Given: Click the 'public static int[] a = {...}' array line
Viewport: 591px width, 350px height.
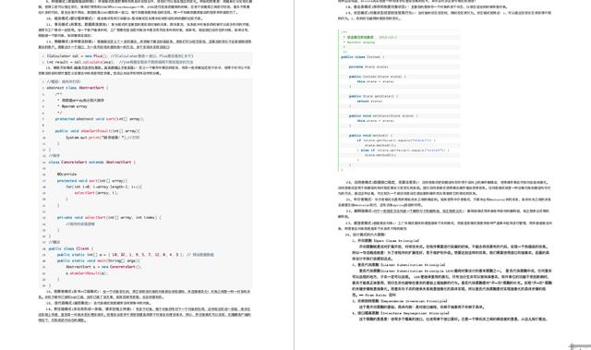Looking at the screenshot, I should click(x=136, y=255).
